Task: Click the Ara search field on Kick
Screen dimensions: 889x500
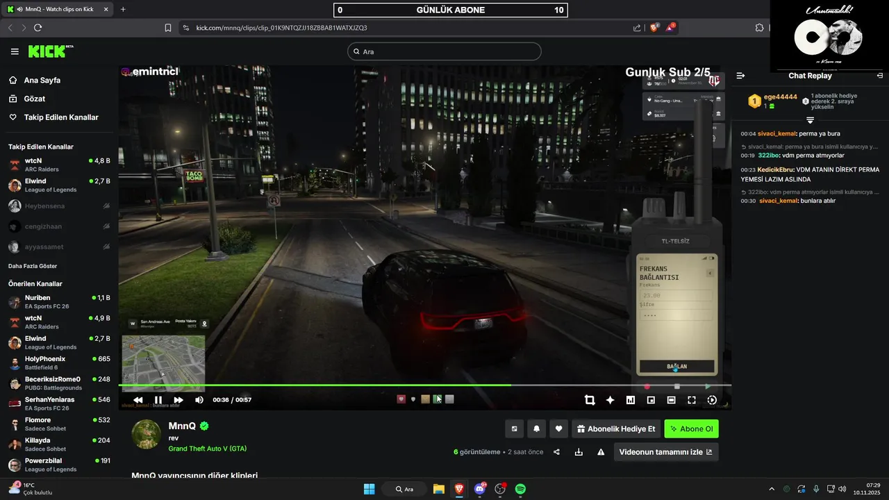Action: [x=444, y=51]
